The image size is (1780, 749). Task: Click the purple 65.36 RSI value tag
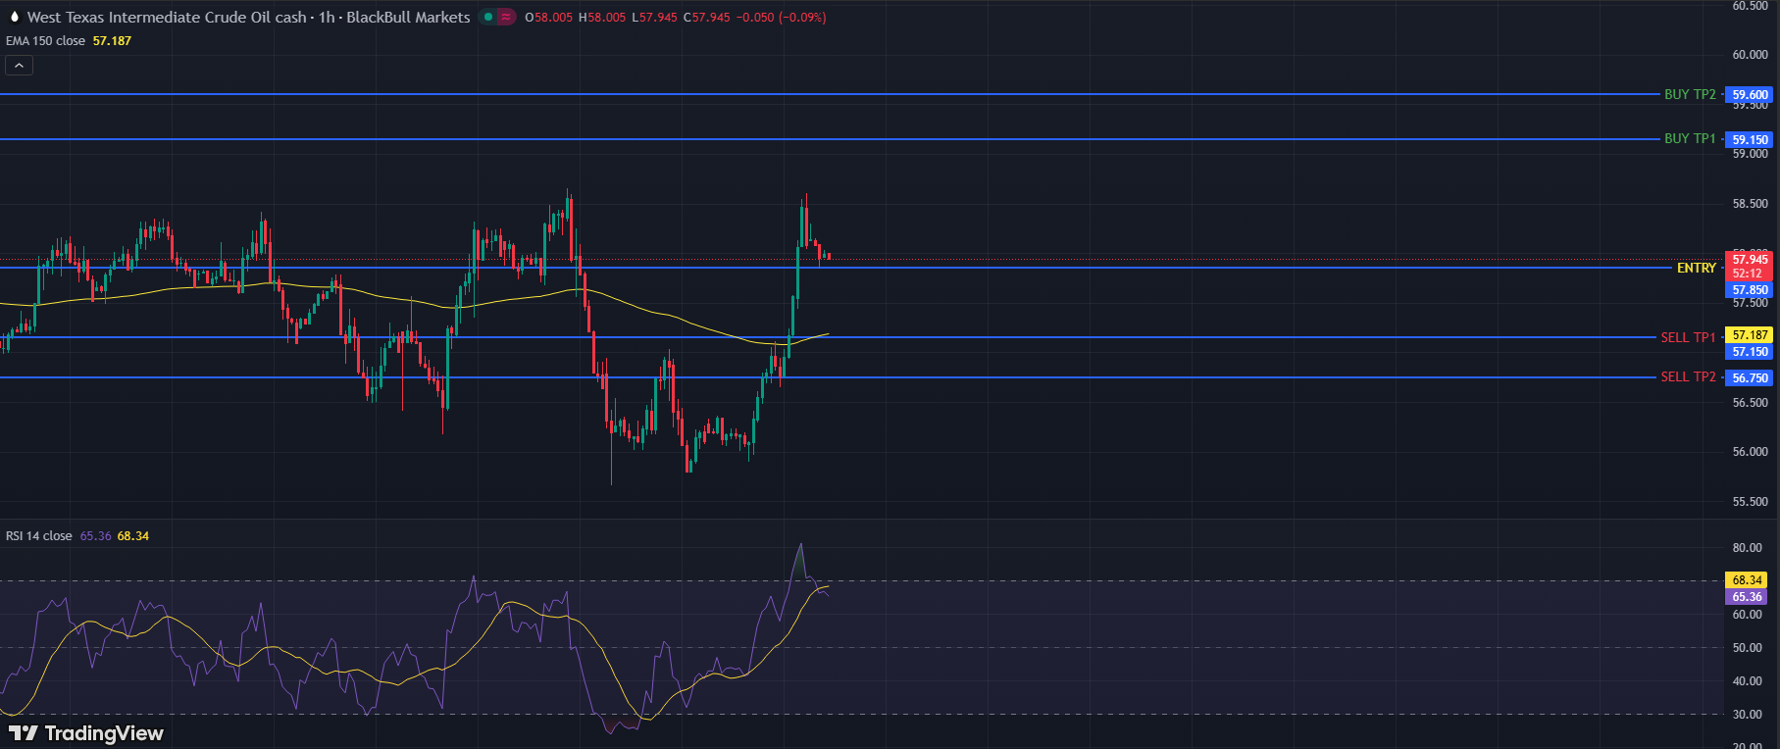tap(1747, 597)
